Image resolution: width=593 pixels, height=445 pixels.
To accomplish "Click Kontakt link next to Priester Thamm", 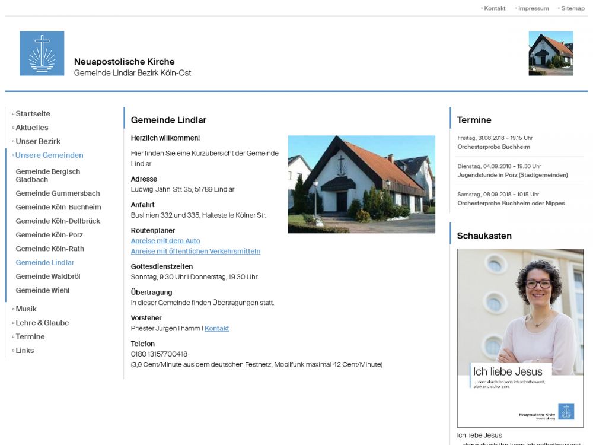I will [x=216, y=329].
